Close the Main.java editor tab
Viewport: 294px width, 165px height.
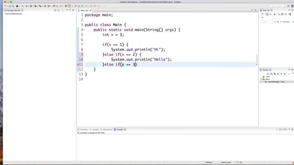(90, 10)
